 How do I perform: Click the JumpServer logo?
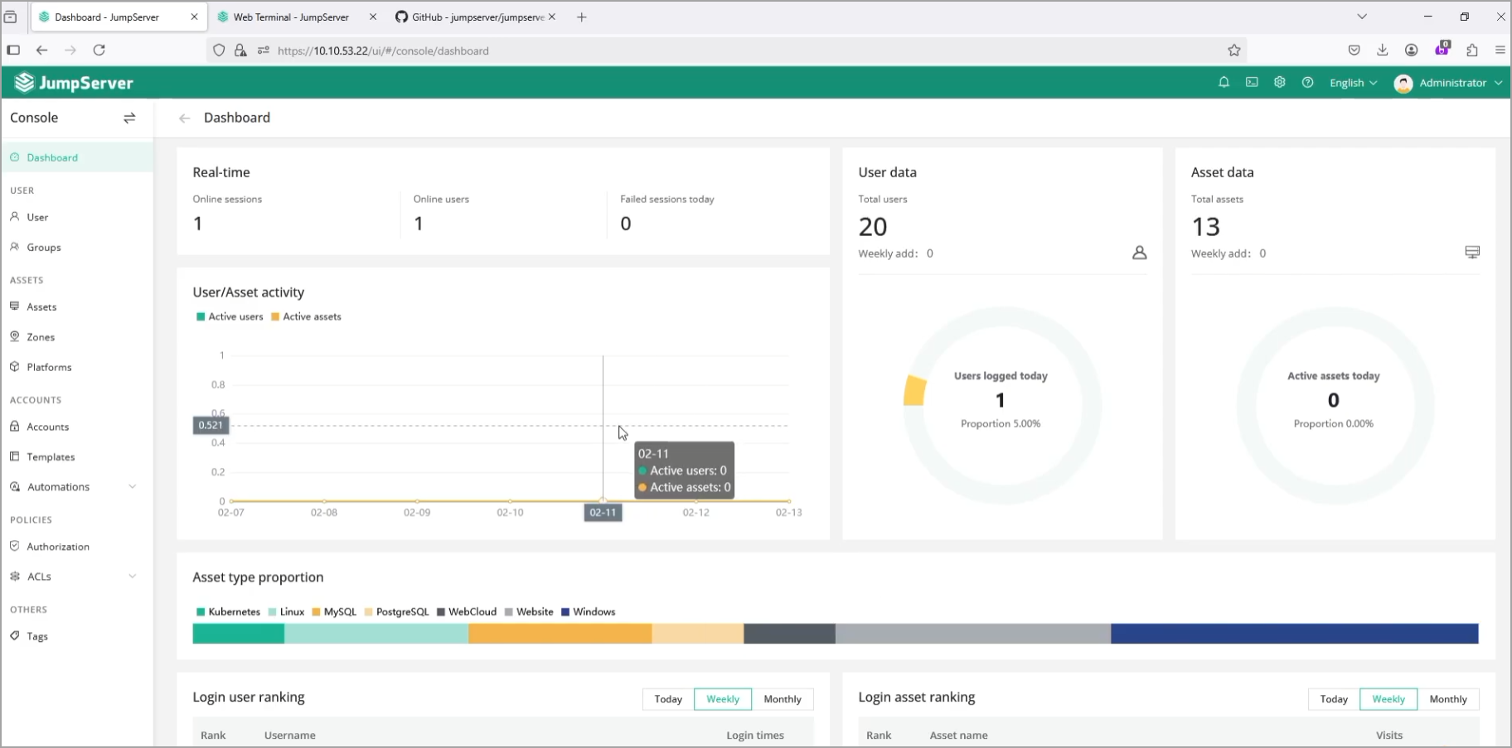(x=74, y=83)
